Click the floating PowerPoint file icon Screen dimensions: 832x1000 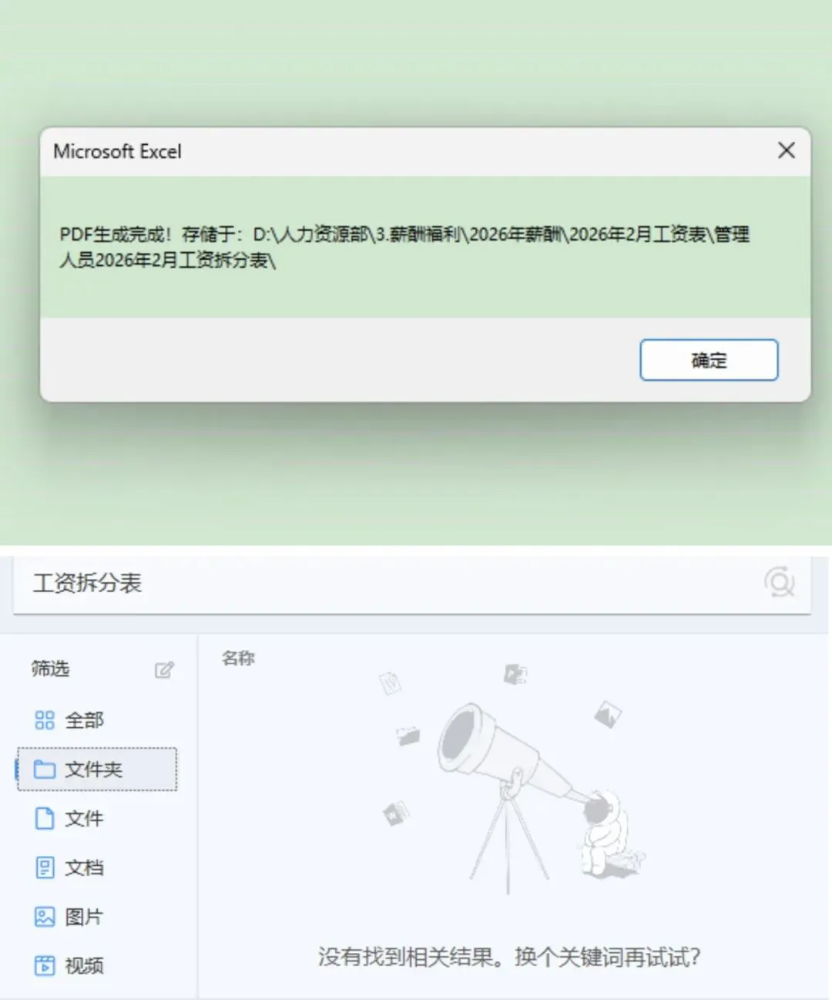coord(515,674)
